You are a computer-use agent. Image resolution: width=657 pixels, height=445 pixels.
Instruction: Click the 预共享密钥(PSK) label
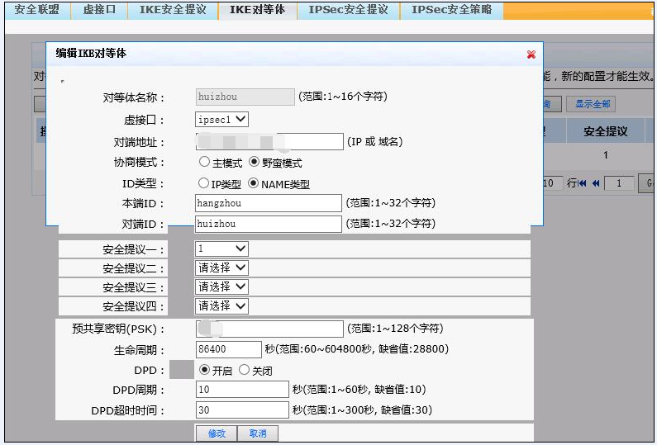point(118,329)
